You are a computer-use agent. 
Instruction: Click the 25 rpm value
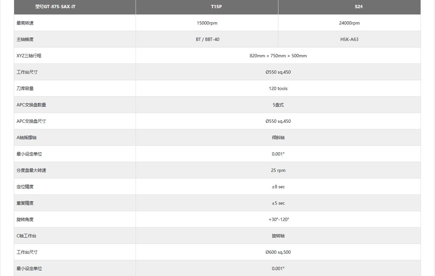point(278,170)
